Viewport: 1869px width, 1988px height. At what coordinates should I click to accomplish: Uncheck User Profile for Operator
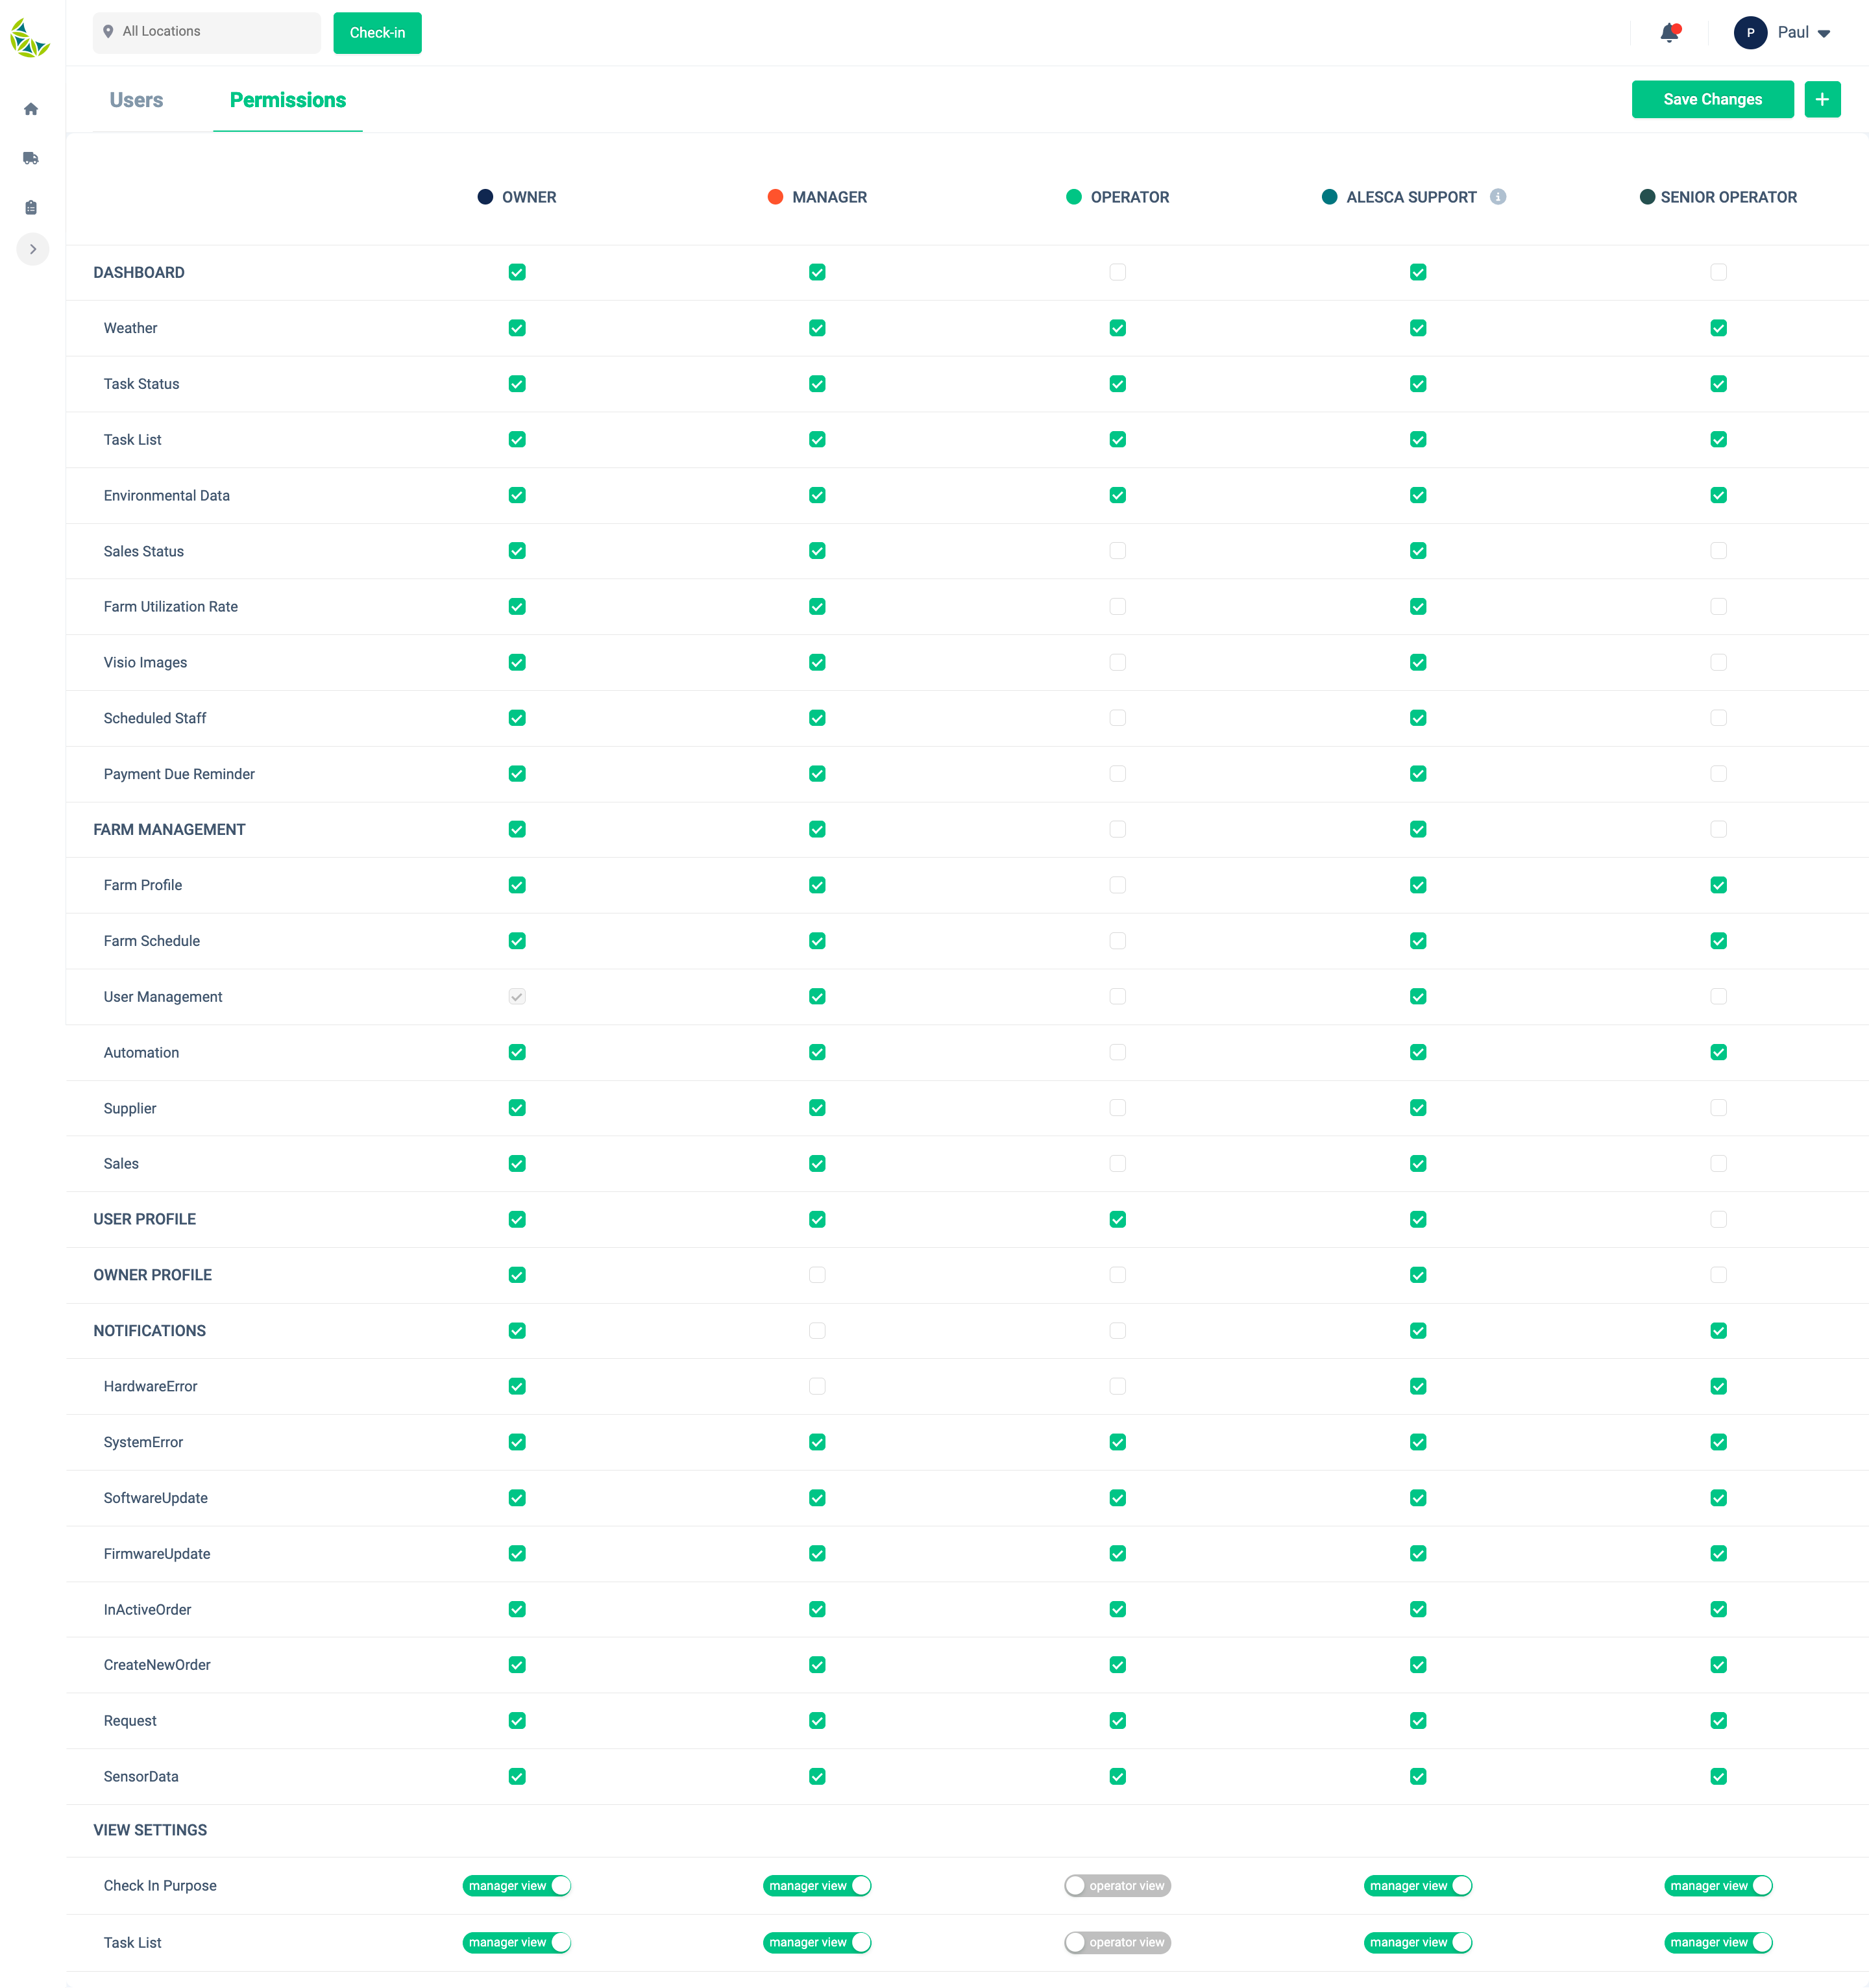[x=1118, y=1219]
